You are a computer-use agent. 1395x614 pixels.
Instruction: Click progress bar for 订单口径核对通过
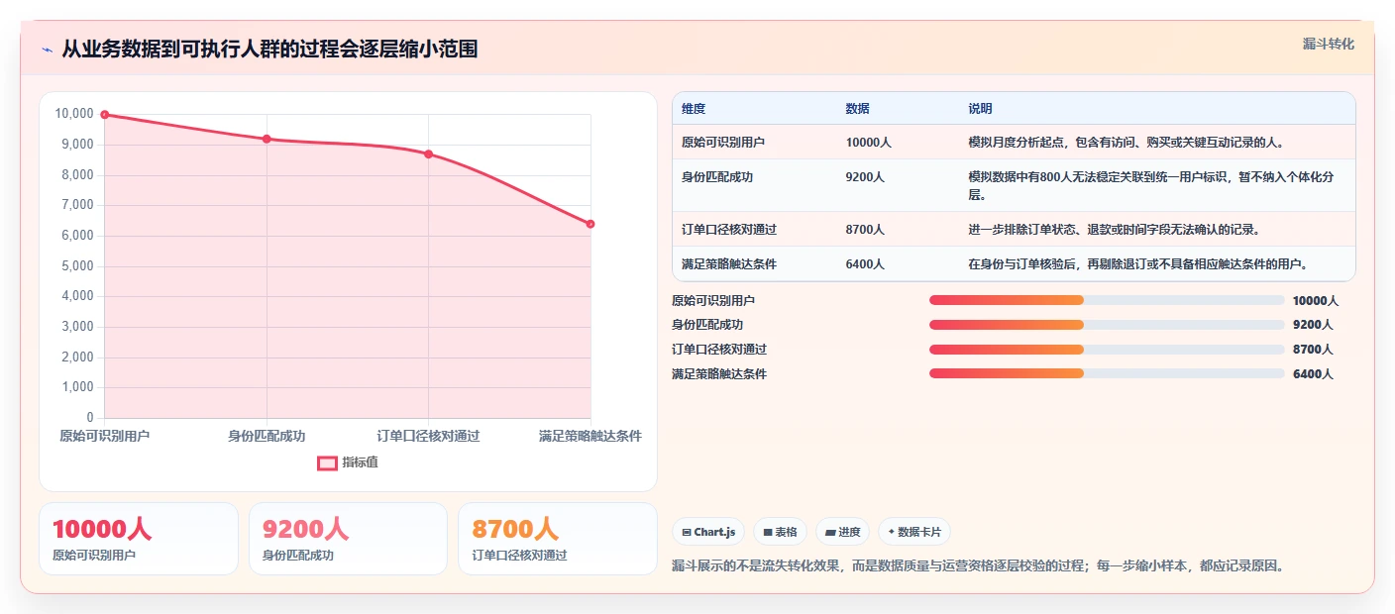click(x=1107, y=350)
